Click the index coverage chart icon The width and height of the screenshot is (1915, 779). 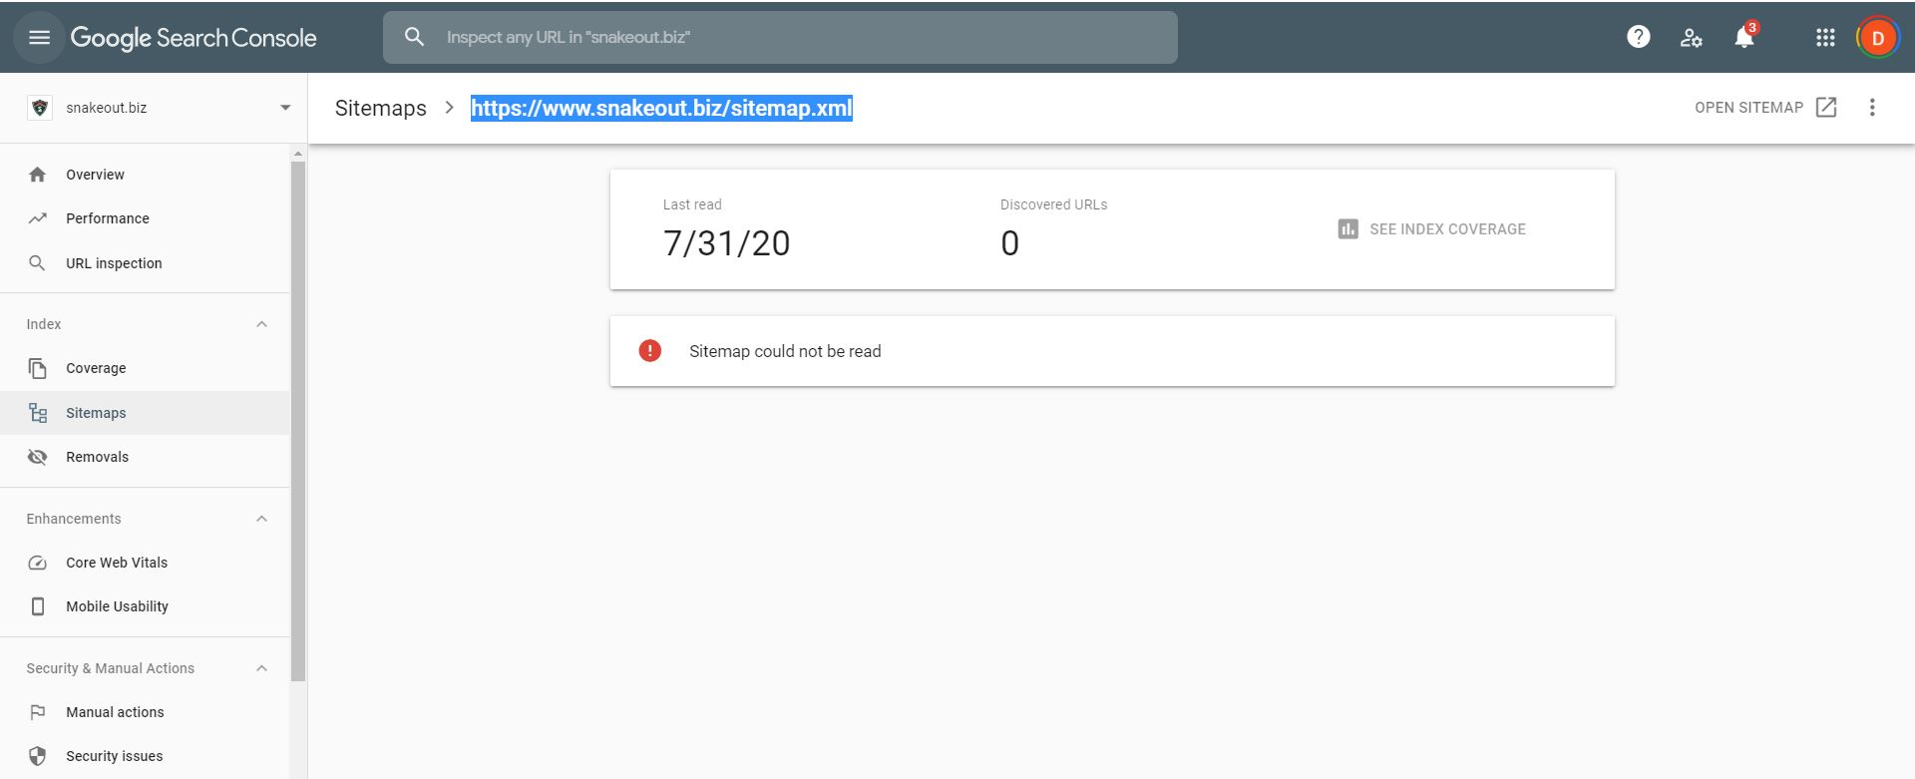pos(1347,229)
